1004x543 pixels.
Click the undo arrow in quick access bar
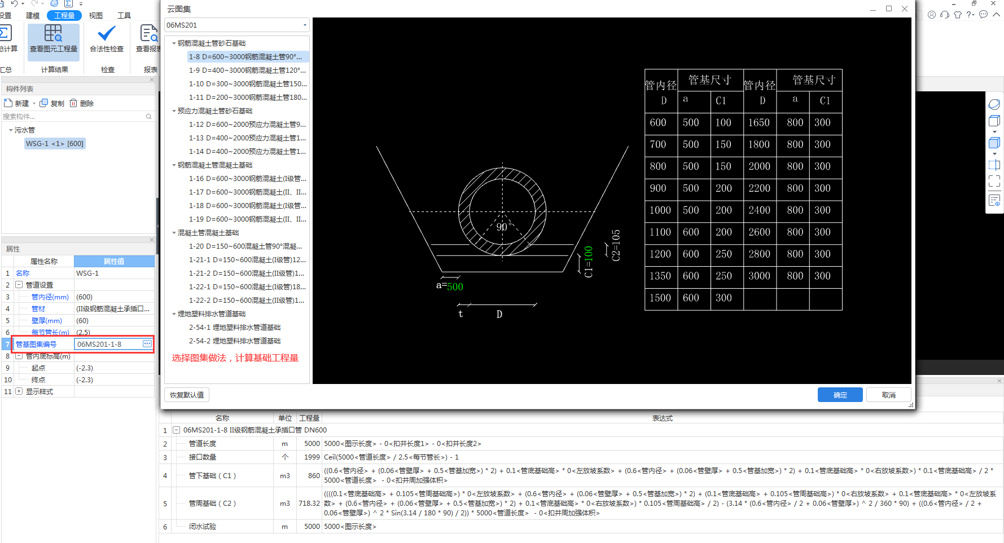pyautogui.click(x=14, y=3)
